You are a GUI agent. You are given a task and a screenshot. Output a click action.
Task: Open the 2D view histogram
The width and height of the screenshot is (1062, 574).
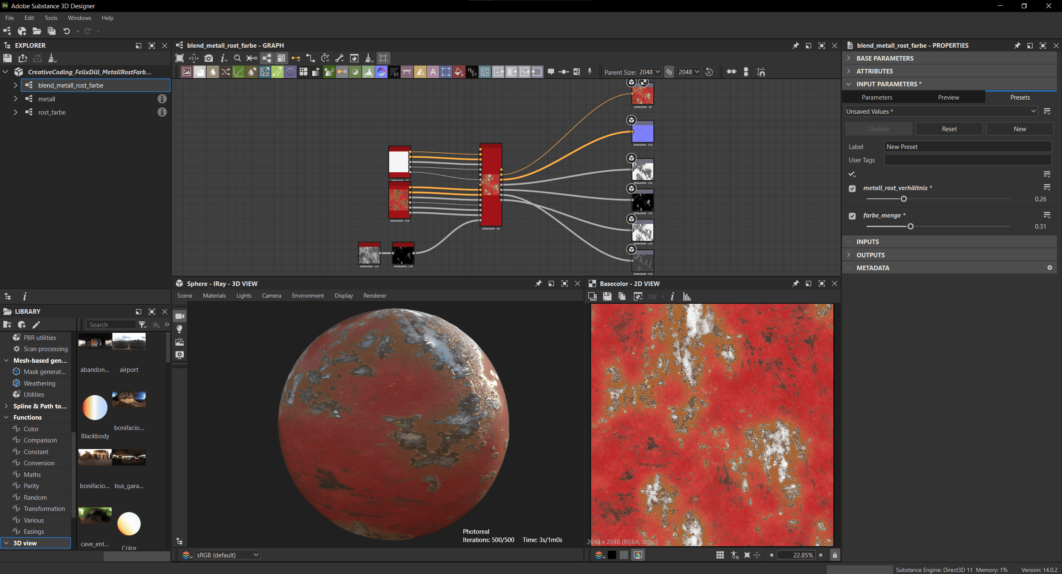pos(687,296)
